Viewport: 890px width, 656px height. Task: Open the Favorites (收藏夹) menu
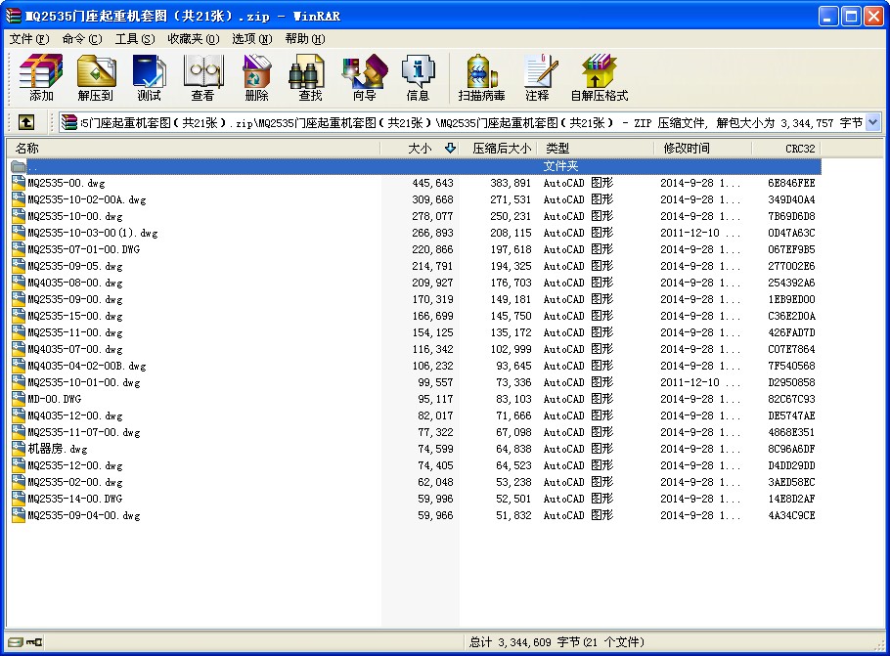(x=193, y=38)
